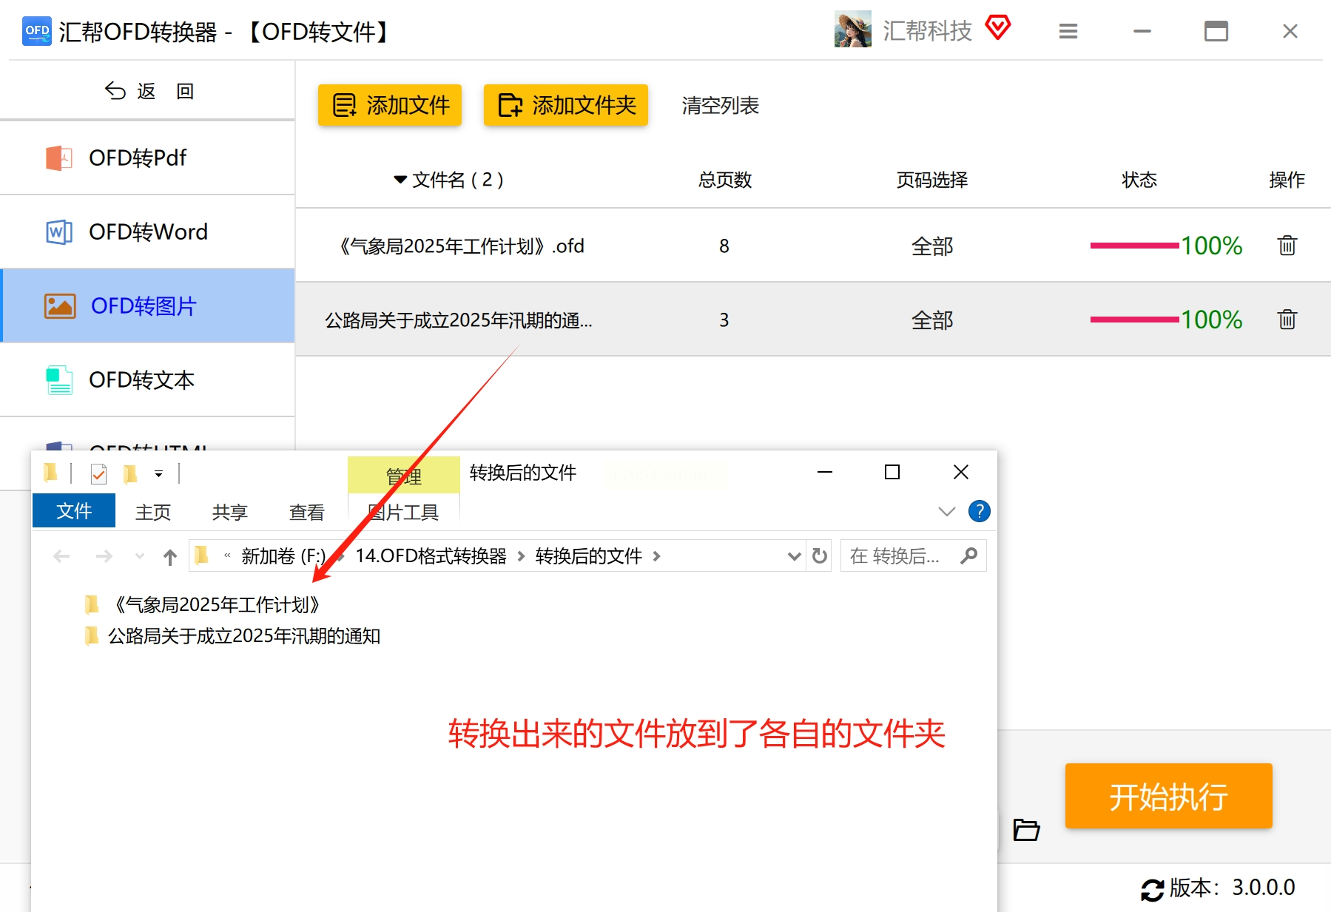
Task: Click the 开始执行 button
Action: tap(1168, 796)
